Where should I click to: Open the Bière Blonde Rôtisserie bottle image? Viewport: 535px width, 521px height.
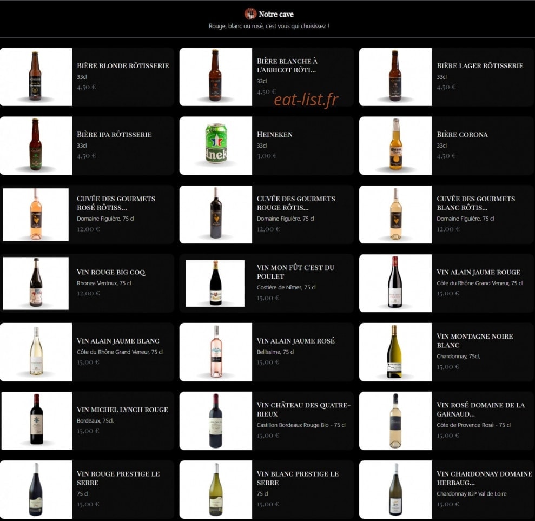(36, 77)
